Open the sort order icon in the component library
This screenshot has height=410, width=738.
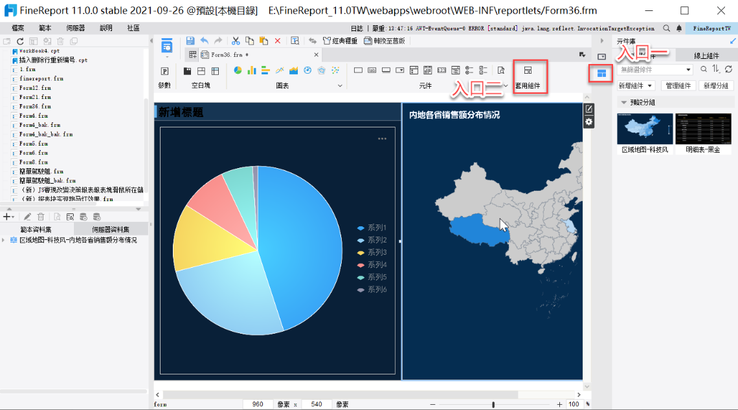coord(716,69)
